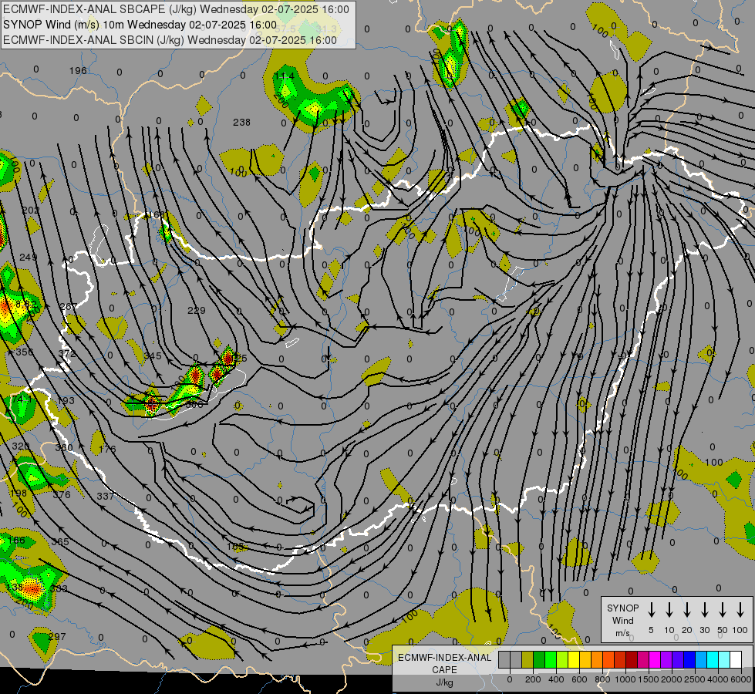Pick the pink swatch left of 1500
The width and height of the screenshot is (755, 694).
coord(643,660)
